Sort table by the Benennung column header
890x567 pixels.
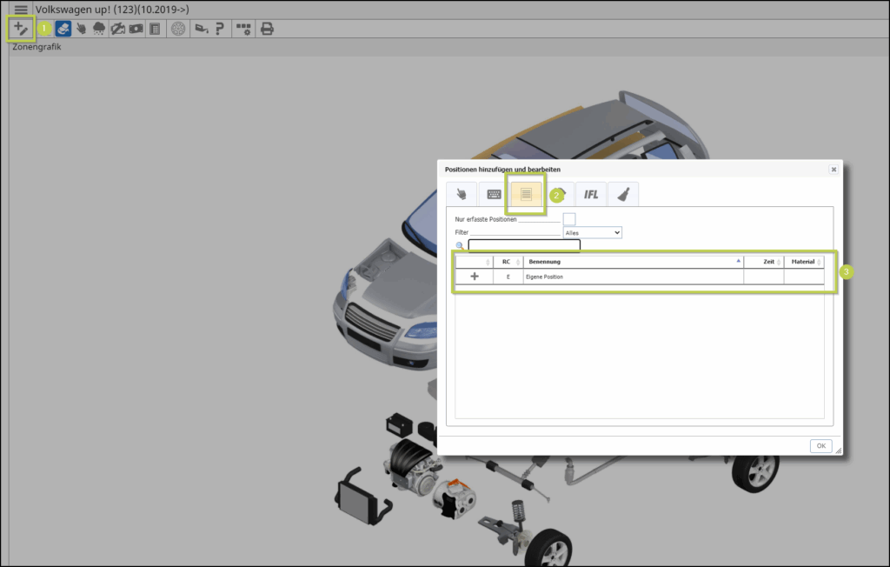point(633,262)
